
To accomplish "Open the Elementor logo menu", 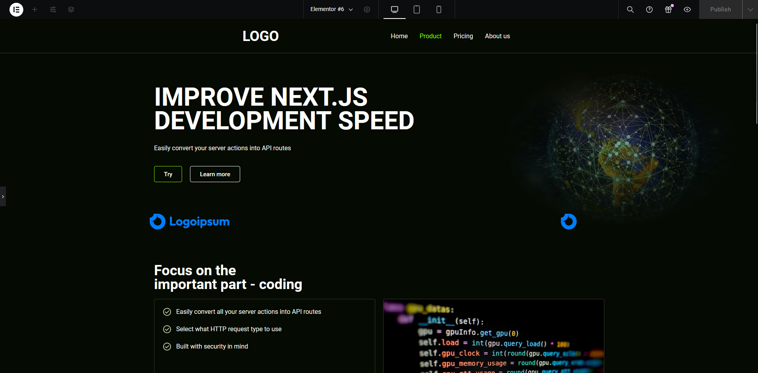I will (16, 9).
